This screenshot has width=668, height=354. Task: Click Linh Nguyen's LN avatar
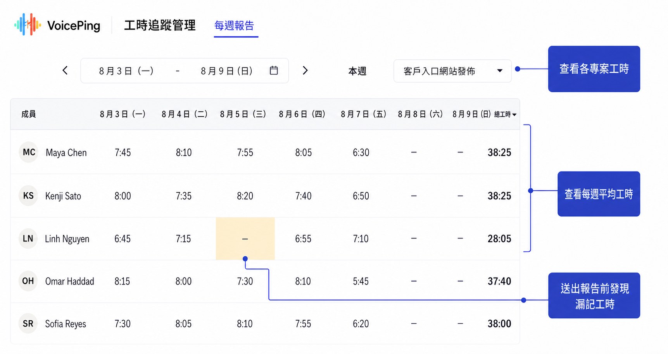coord(28,238)
